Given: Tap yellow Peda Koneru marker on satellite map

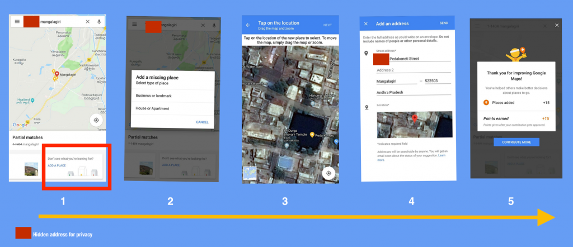Looking at the screenshot, I should point(312,135).
